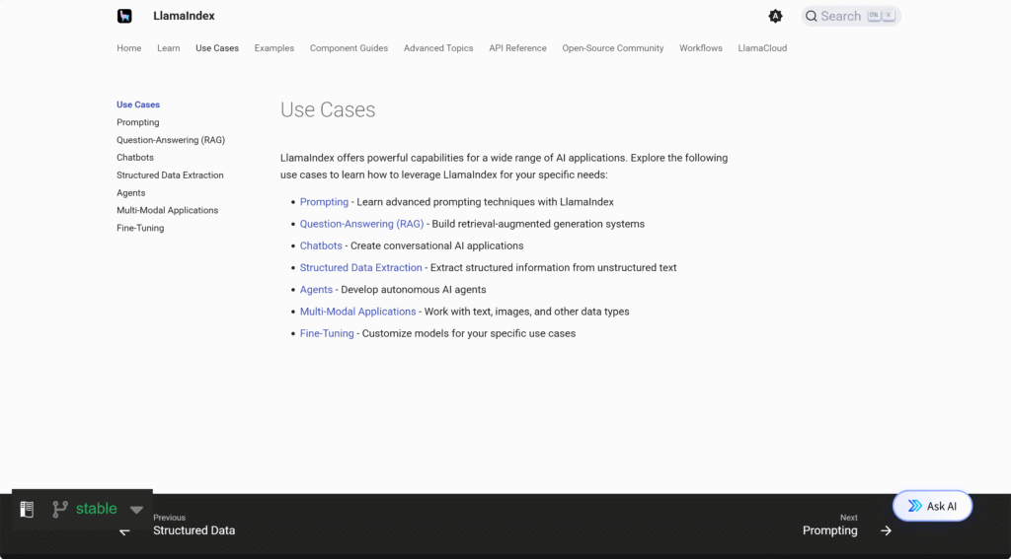Click the Ask AI chevron icon
1011x559 pixels.
tap(914, 506)
